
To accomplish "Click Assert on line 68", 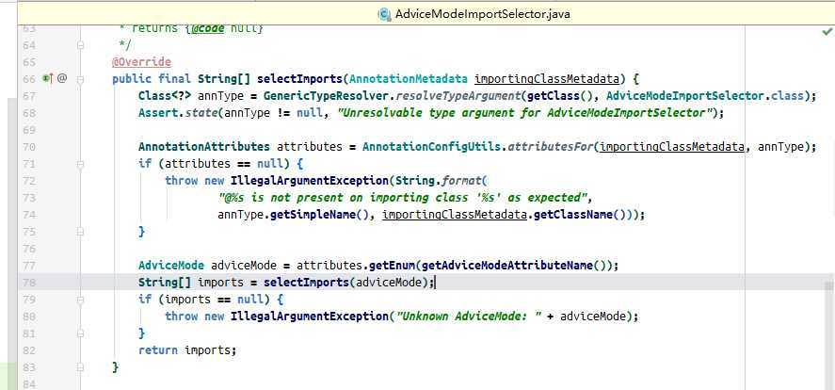I will click(158, 113).
